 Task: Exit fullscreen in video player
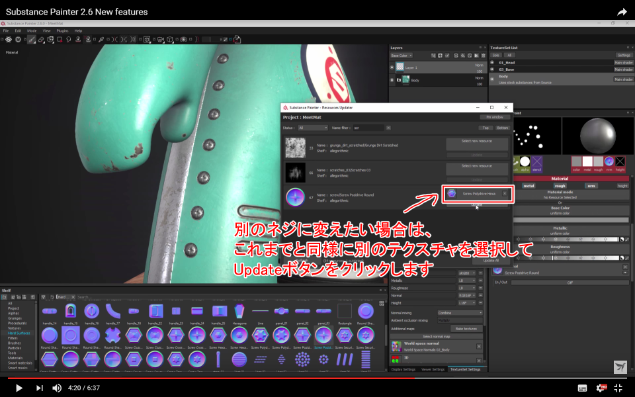pyautogui.click(x=618, y=388)
